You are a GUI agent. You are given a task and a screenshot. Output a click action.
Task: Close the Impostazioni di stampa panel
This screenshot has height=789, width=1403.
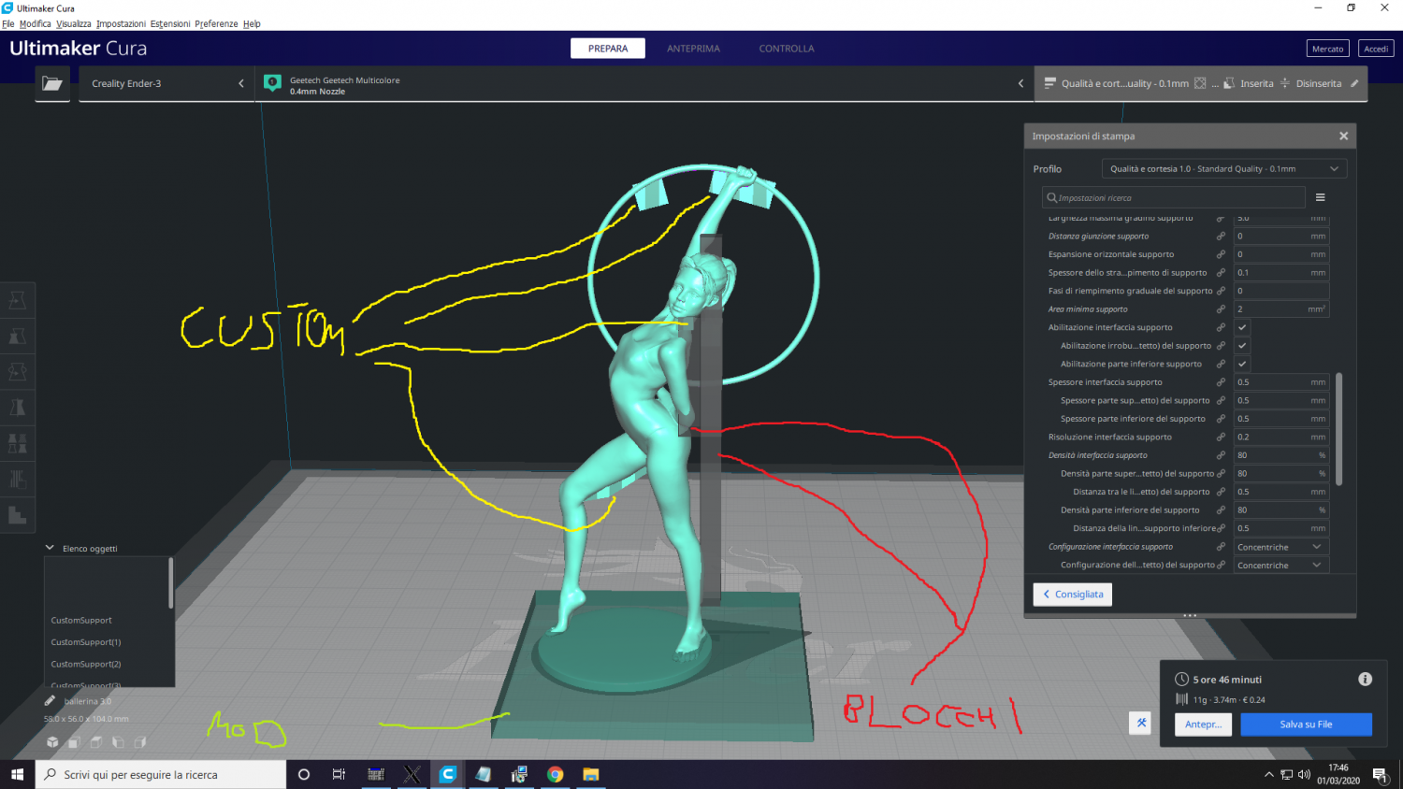tap(1343, 136)
